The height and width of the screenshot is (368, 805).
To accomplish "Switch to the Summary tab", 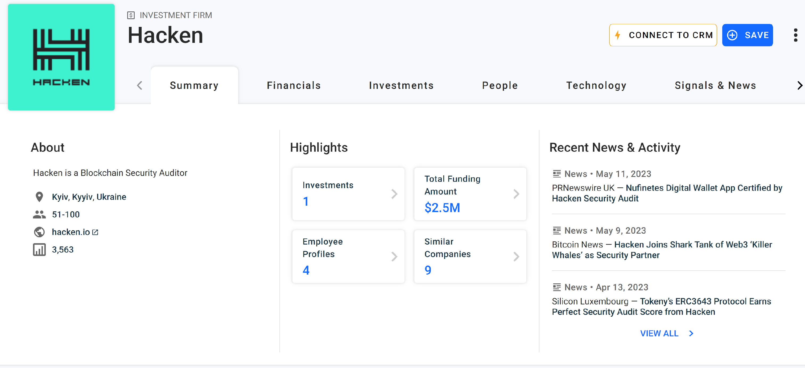I will (194, 85).
